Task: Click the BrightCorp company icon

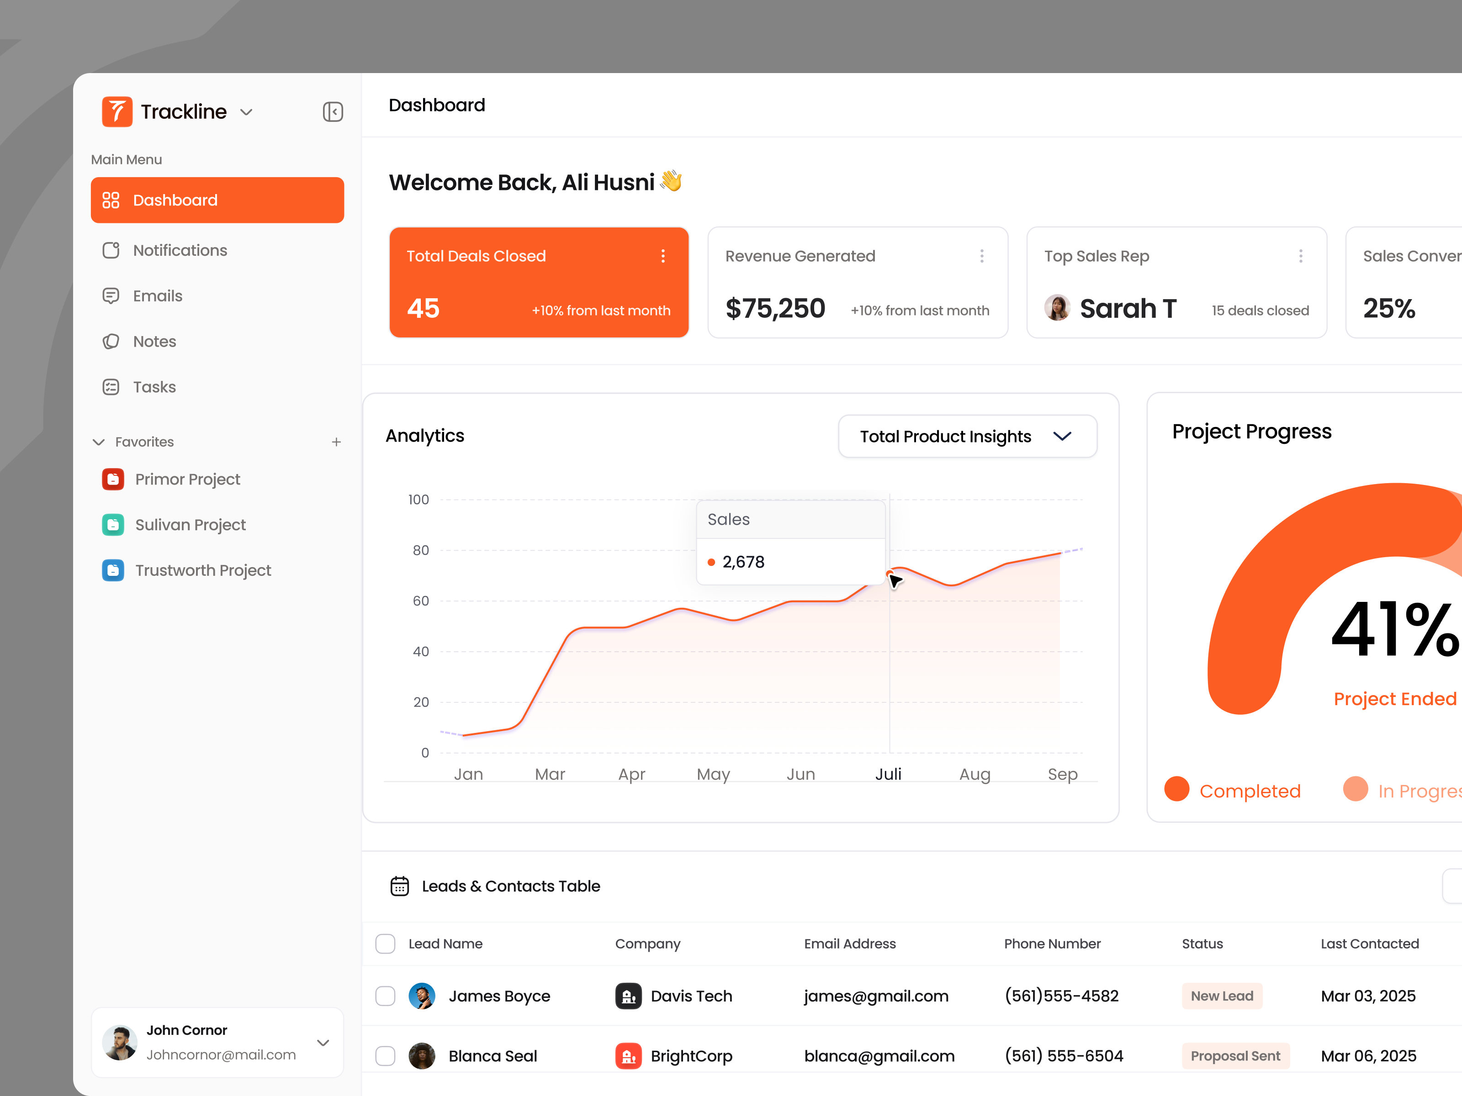Action: coord(629,1056)
